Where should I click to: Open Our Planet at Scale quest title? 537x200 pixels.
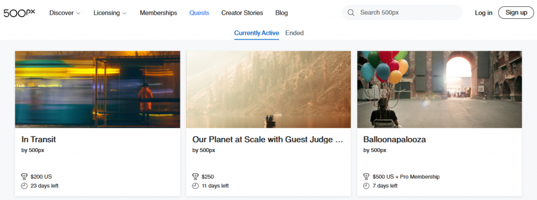pos(267,139)
